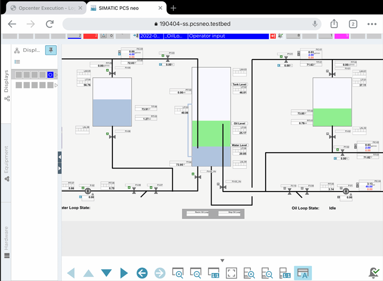383x281 pixels.
Task: Open the browser more options menu
Action: [x=372, y=24]
